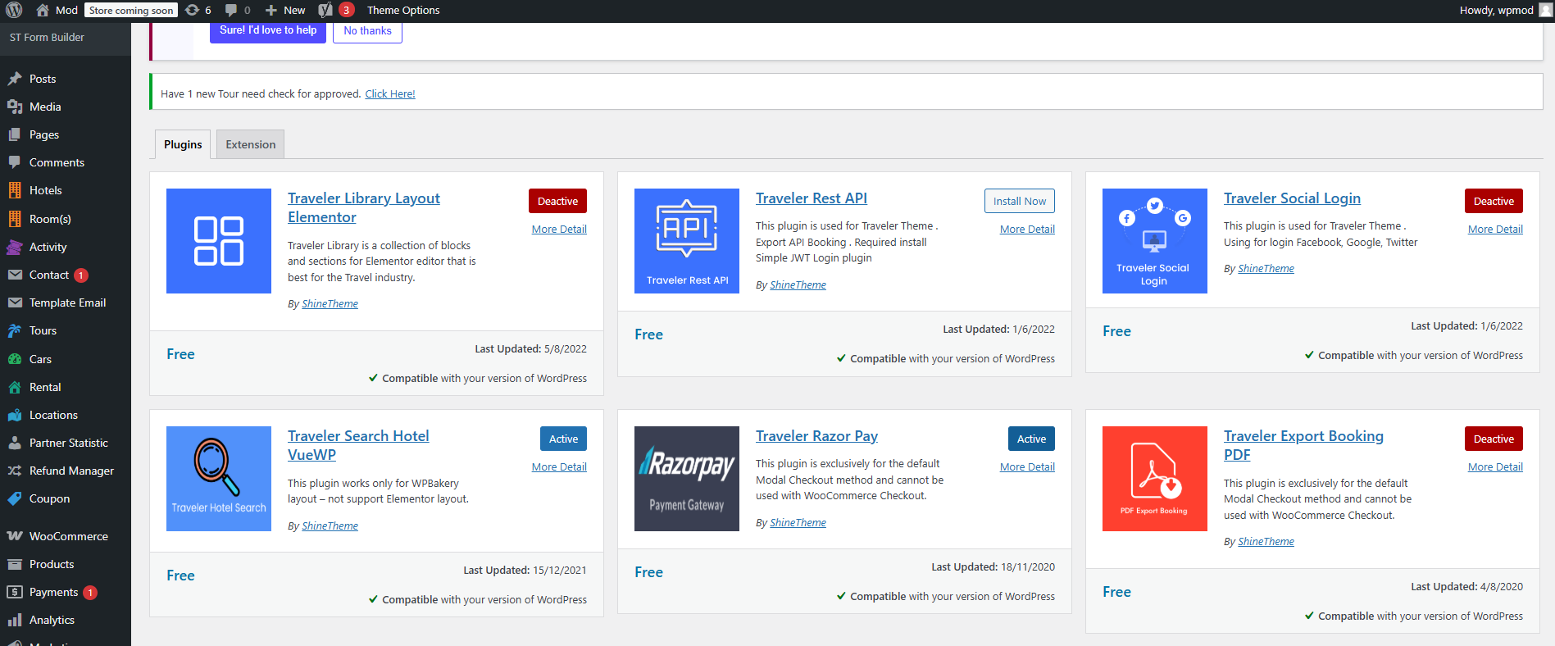
Task: Deactivate the Traveler Social Login plugin
Action: pos(1494,201)
